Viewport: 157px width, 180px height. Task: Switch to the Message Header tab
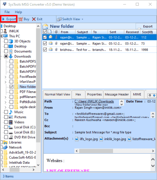click(117, 95)
